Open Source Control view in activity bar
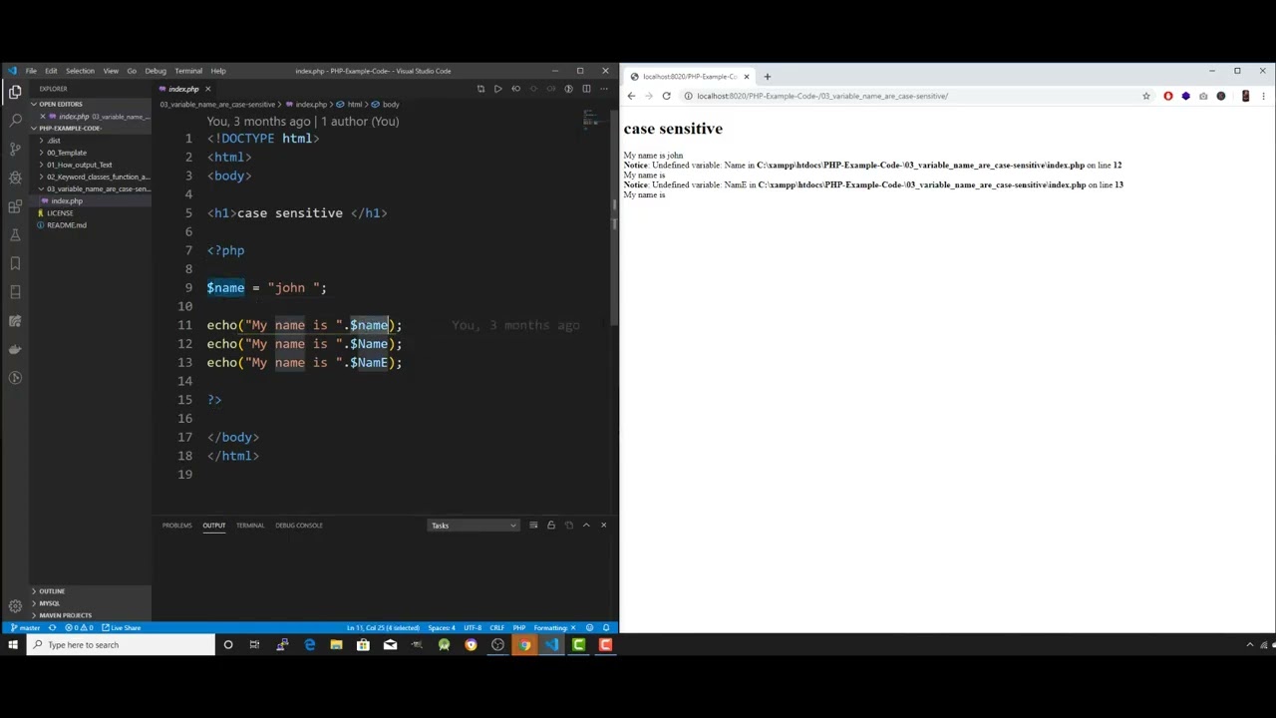Screen dimensions: 1276x718 [15, 149]
